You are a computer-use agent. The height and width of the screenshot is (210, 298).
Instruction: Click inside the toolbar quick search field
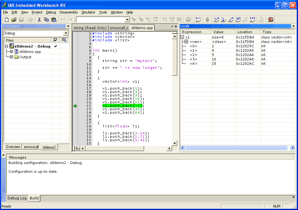coord(101,19)
